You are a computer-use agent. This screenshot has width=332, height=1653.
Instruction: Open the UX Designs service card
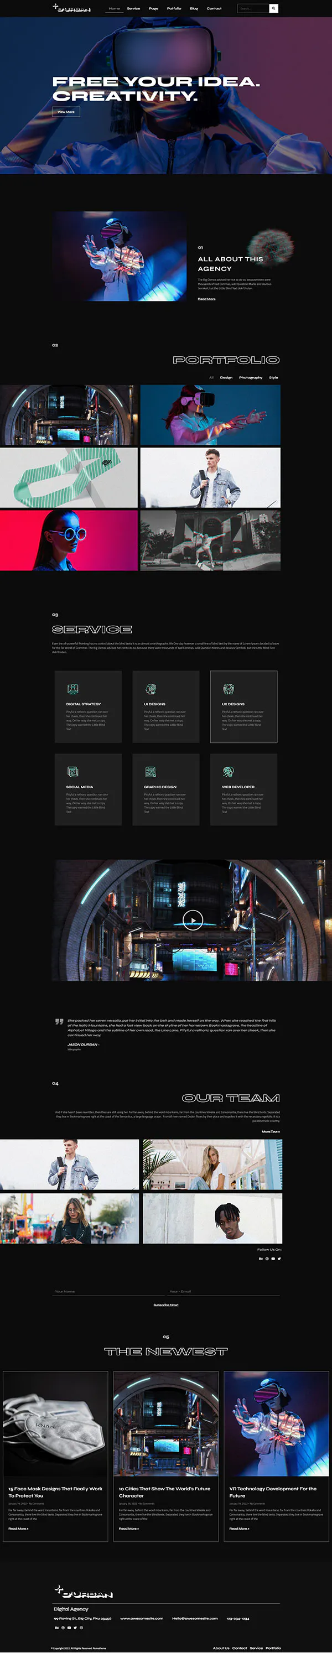pyautogui.click(x=243, y=706)
